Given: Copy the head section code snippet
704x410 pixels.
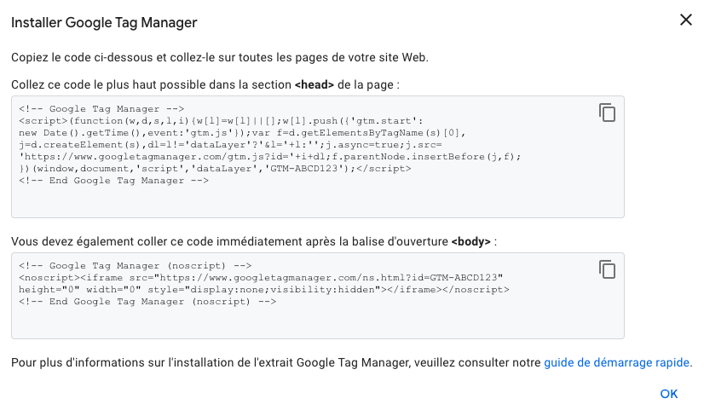Looking at the screenshot, I should click(607, 113).
